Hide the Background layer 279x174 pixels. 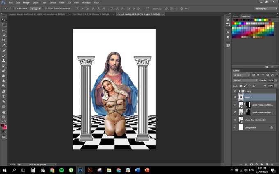tap(235, 127)
